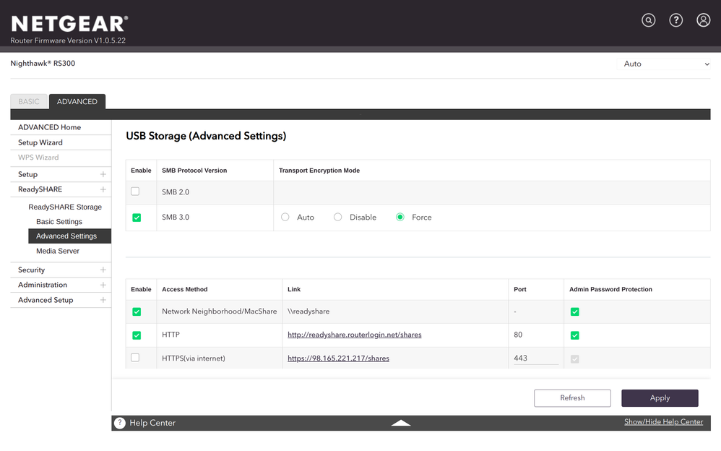This screenshot has width=721, height=451.
Task: Select Auto transport encryption mode
Action: point(285,217)
